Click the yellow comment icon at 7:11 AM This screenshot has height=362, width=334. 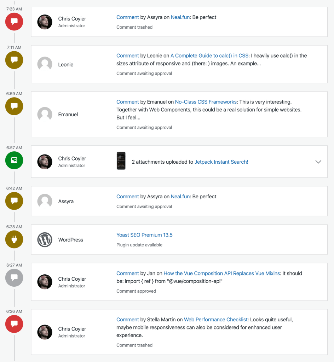(x=14, y=60)
